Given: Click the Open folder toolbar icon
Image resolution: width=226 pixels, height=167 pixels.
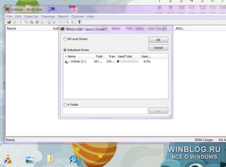Looking at the screenshot, I should [9, 22].
